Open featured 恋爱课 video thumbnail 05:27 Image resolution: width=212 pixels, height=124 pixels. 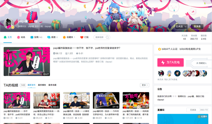coord(27,61)
